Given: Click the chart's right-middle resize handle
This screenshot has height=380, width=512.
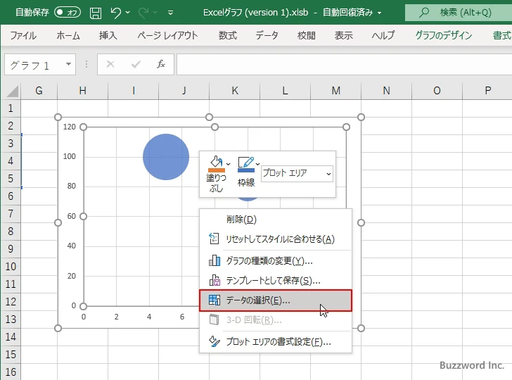Looking at the screenshot, I should click(361, 222).
